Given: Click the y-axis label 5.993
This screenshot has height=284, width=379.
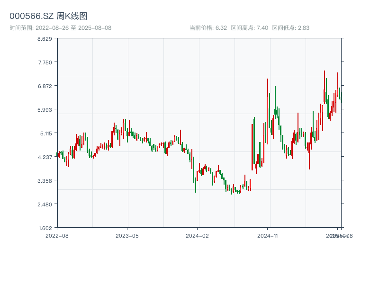Looking at the screenshot, I should coord(45,110).
